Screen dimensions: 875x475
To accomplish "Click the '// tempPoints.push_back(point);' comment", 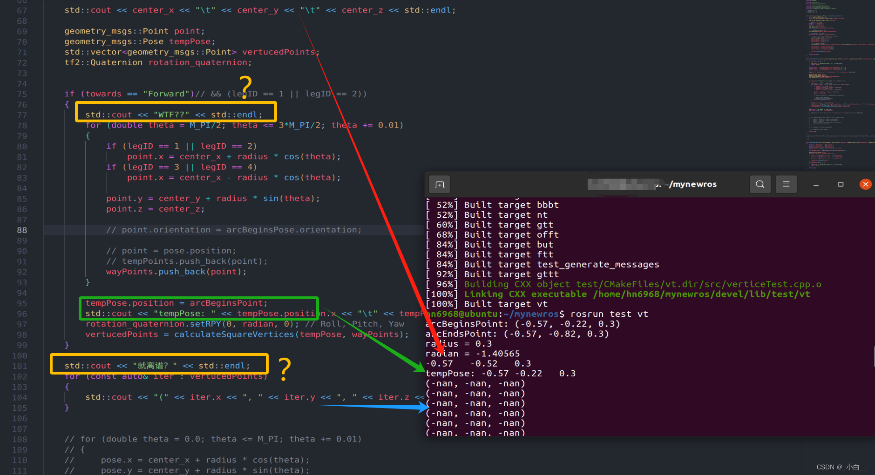I will click(x=187, y=261).
